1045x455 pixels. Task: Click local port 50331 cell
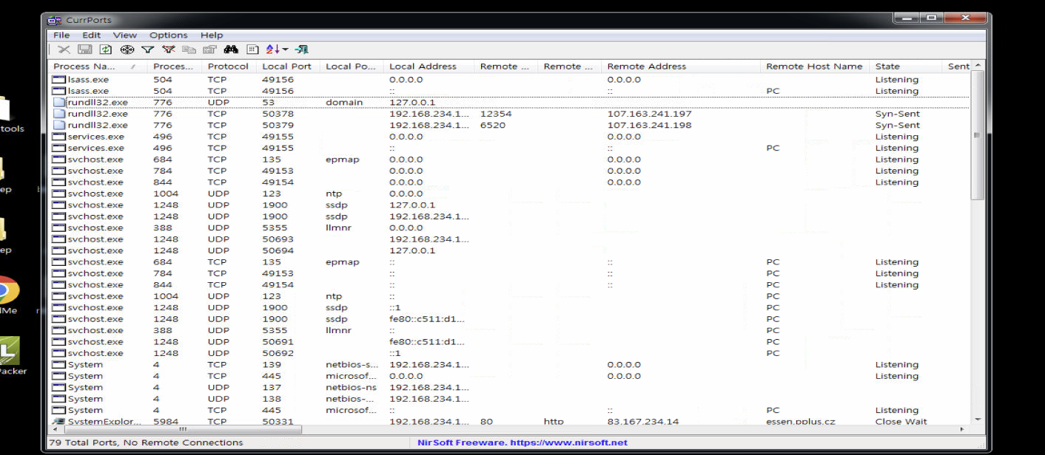pos(278,422)
